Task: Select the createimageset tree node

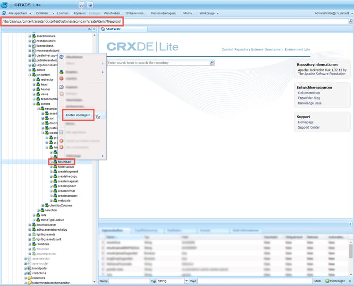Action: tap(68, 182)
